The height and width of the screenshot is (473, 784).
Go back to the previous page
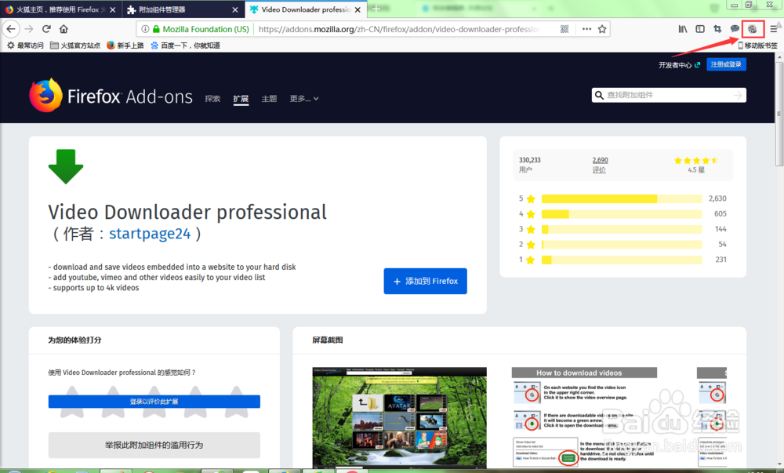click(11, 29)
